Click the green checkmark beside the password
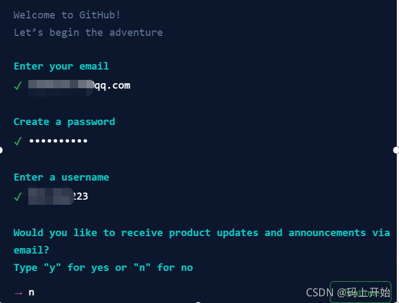This screenshot has width=399, height=303. (18, 141)
